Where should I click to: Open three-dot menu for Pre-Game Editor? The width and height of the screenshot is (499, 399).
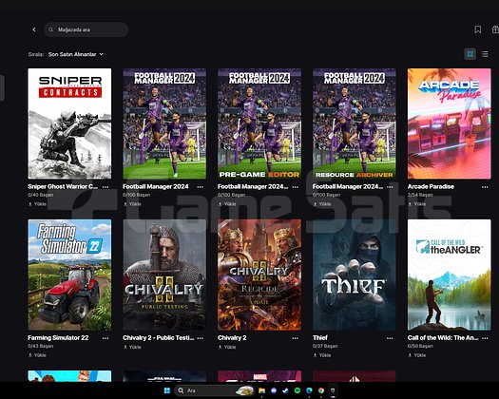tap(296, 187)
